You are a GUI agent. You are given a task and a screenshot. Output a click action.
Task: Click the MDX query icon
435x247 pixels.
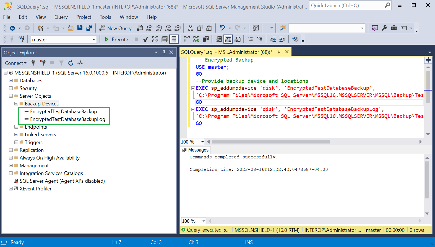click(149, 28)
